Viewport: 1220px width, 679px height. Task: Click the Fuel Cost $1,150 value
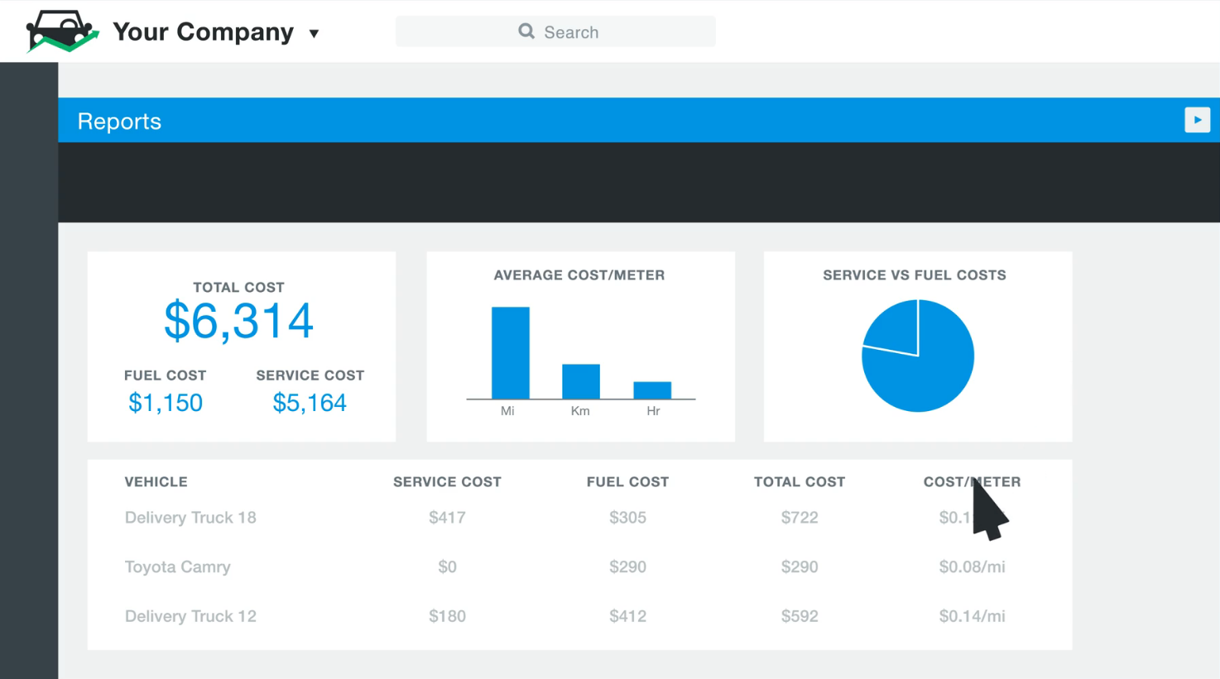click(166, 403)
